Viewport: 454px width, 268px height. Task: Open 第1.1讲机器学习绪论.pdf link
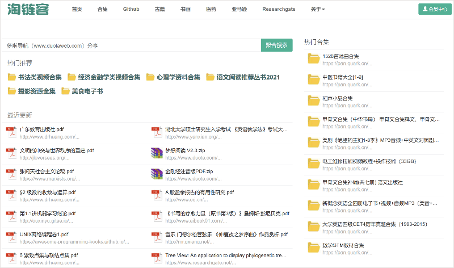[48, 213]
